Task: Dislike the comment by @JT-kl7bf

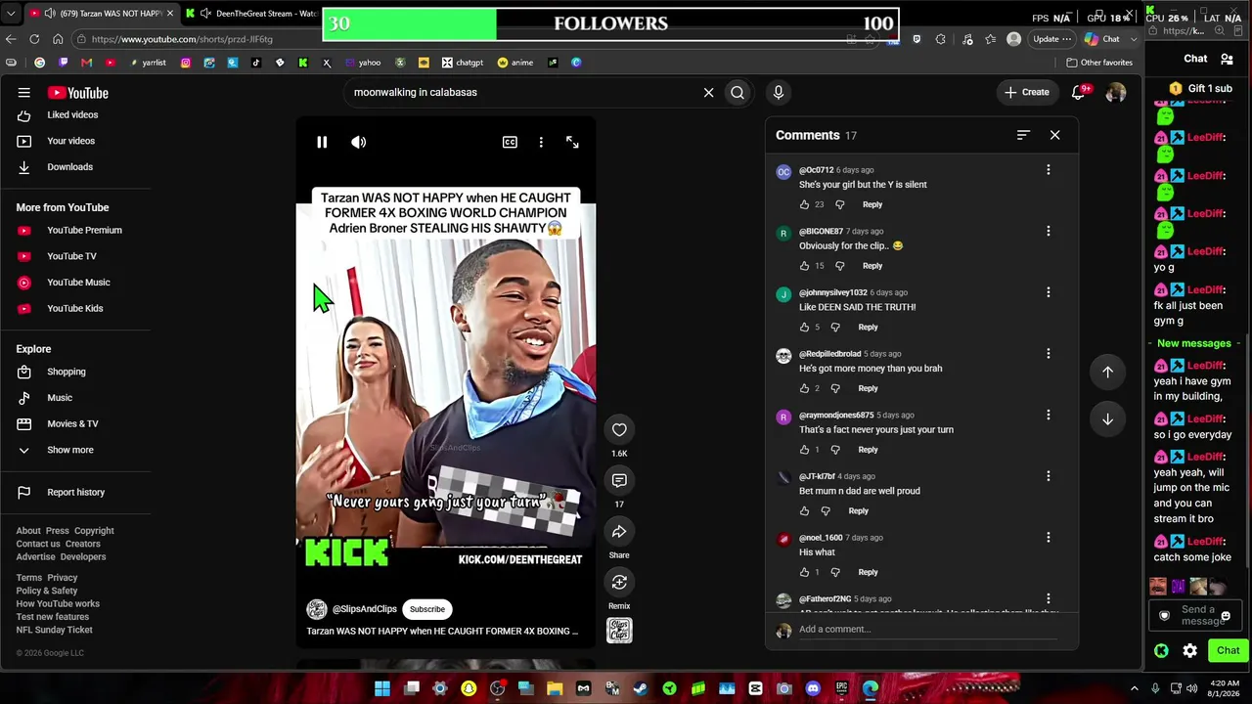Action: (826, 511)
